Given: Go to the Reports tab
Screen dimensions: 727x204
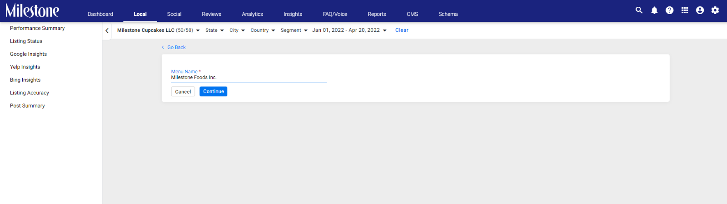Looking at the screenshot, I should (x=377, y=14).
